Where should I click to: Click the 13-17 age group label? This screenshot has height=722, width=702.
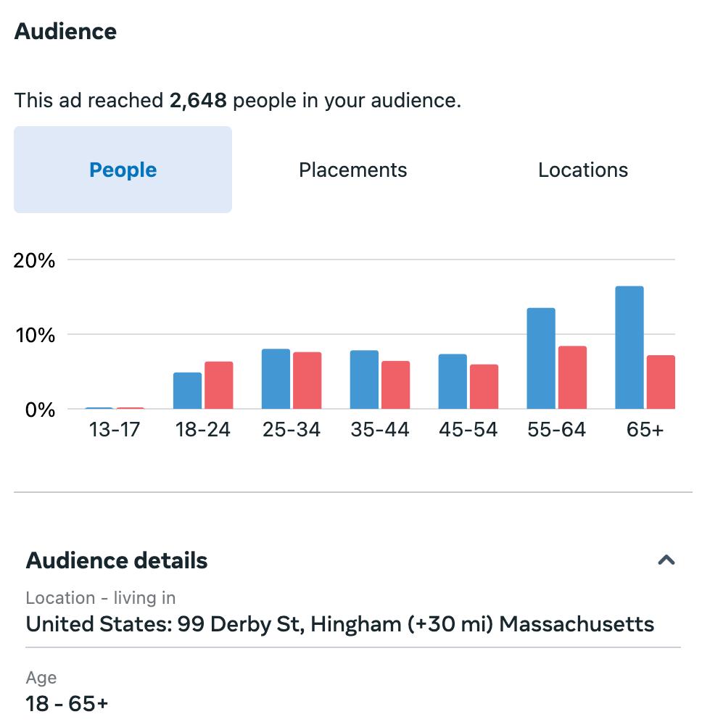coord(114,430)
